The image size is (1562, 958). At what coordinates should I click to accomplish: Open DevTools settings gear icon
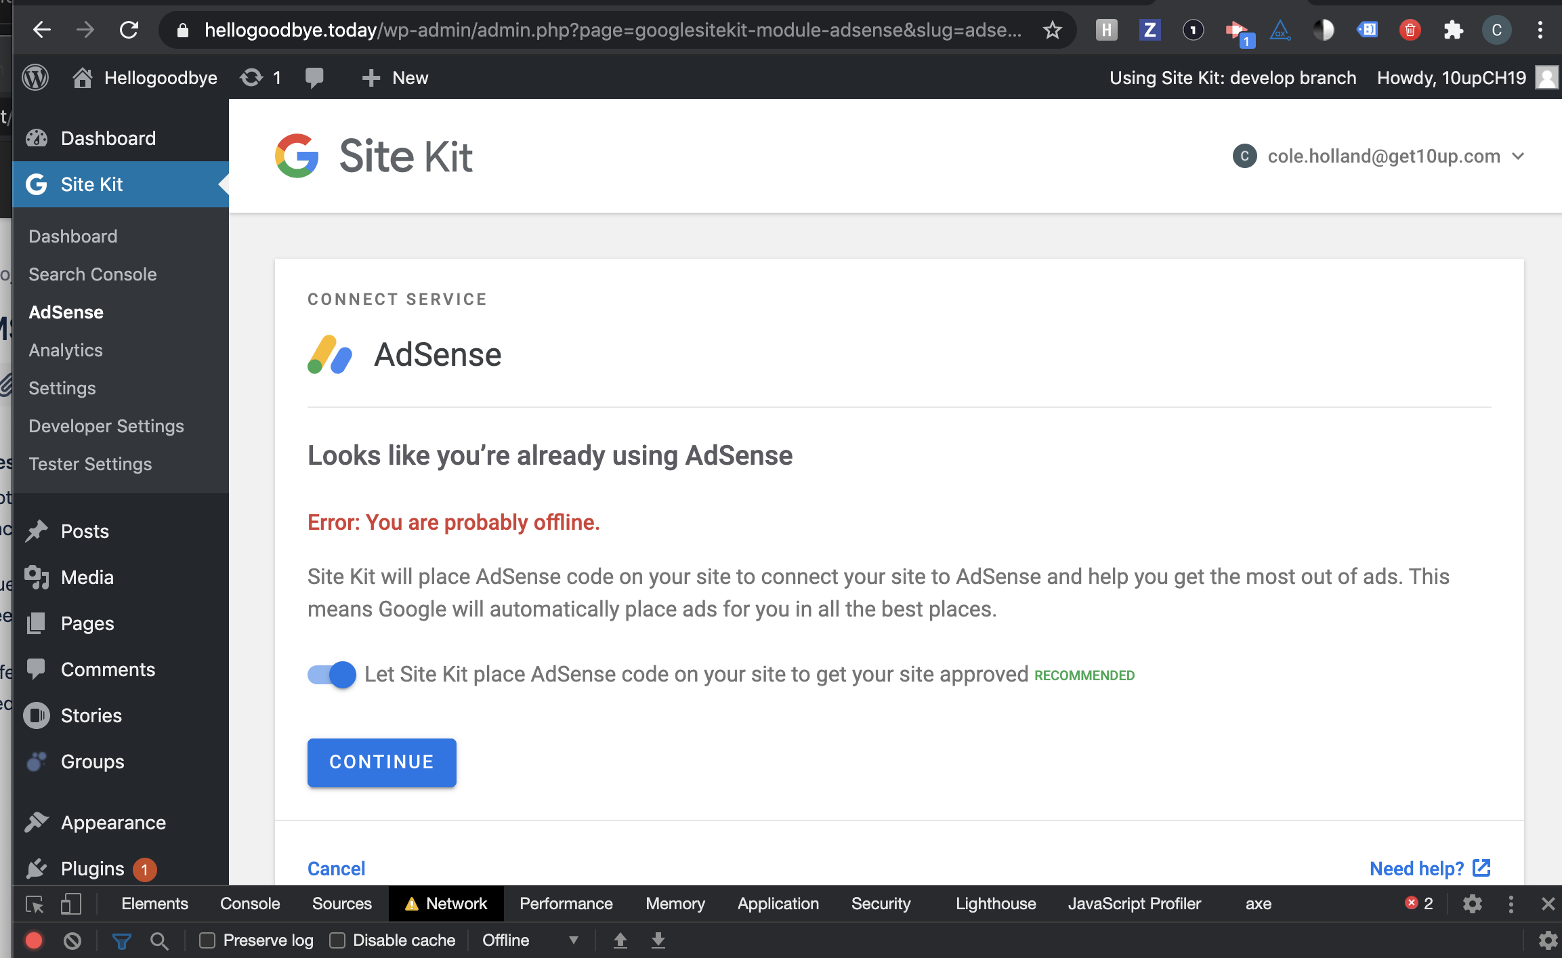1472,904
